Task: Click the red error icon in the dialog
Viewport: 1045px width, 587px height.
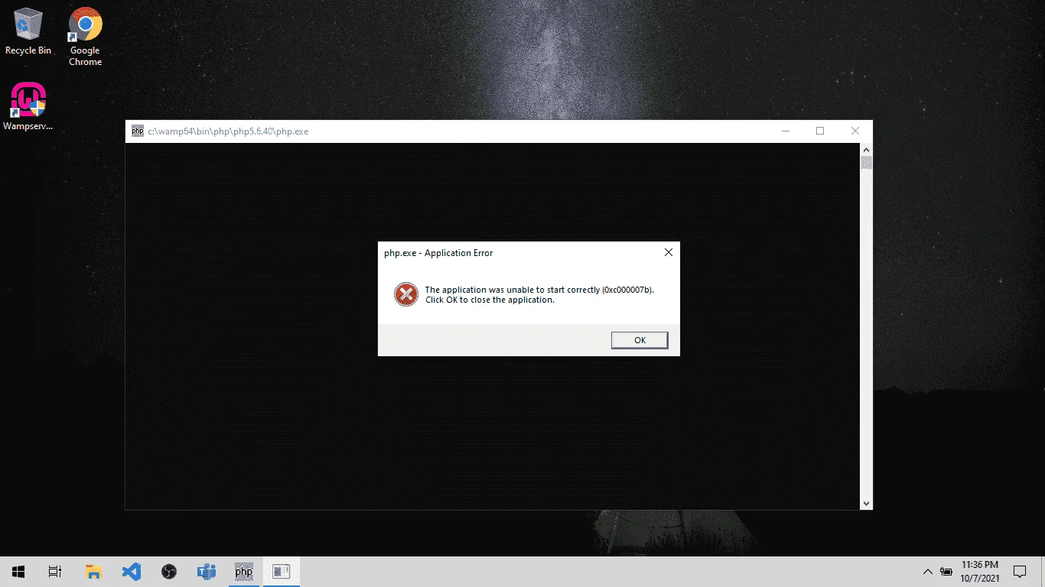Action: point(405,294)
